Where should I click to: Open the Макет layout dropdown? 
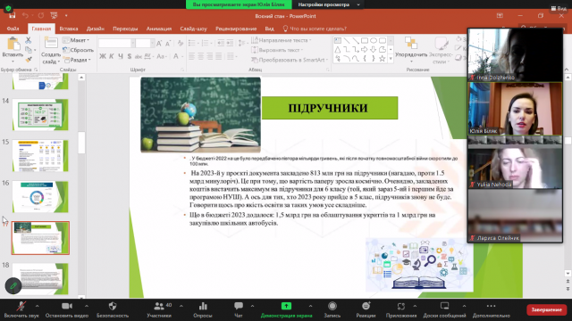(x=76, y=40)
